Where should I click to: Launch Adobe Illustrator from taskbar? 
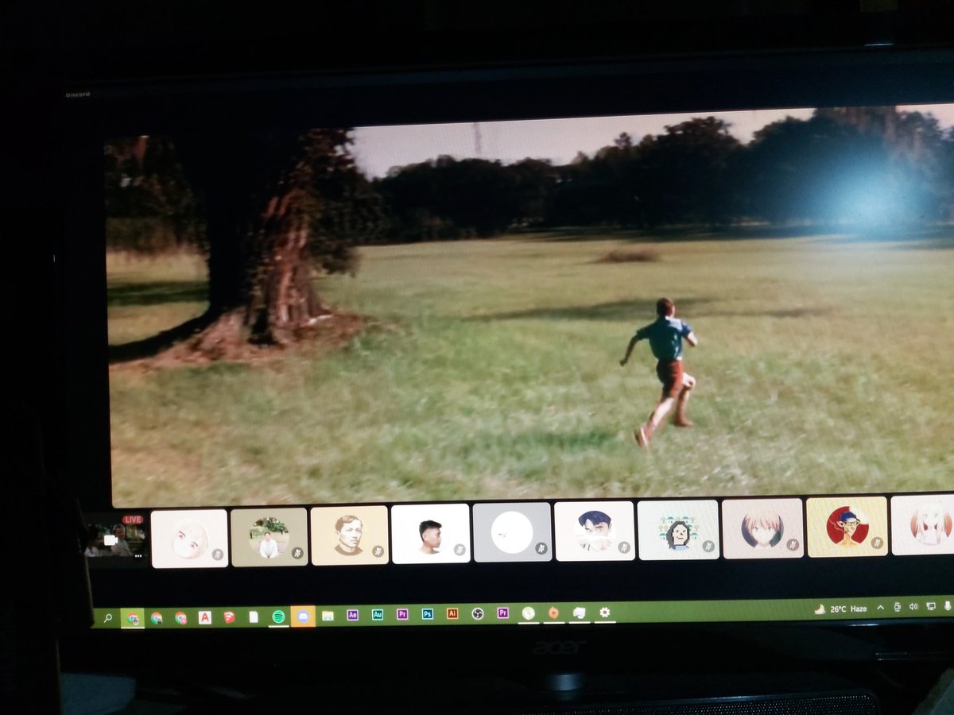click(x=452, y=613)
